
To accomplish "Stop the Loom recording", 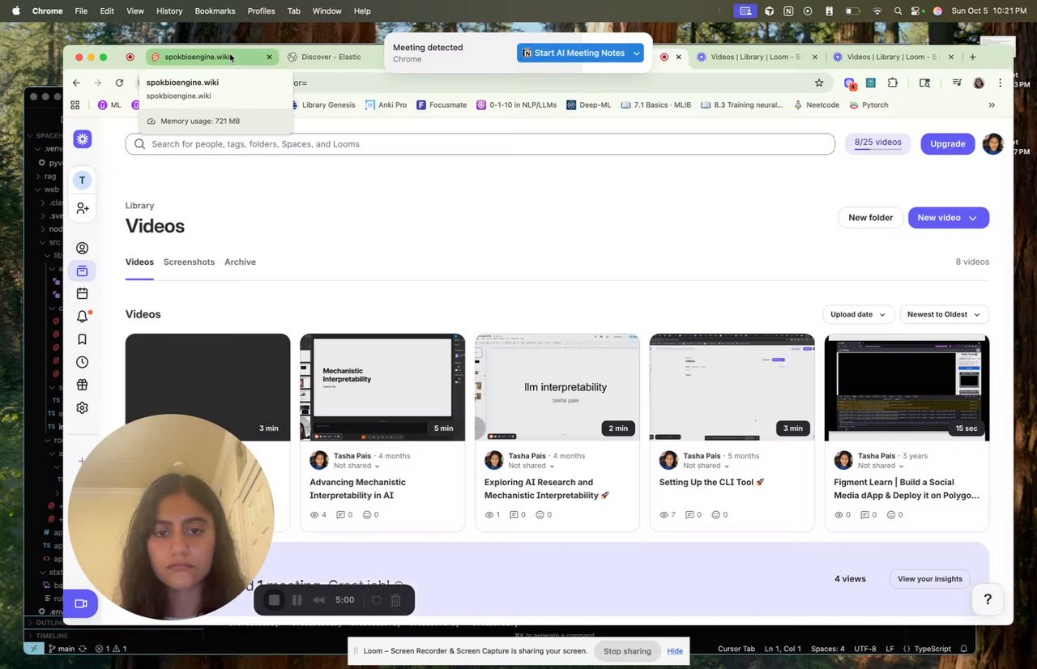I will click(274, 600).
